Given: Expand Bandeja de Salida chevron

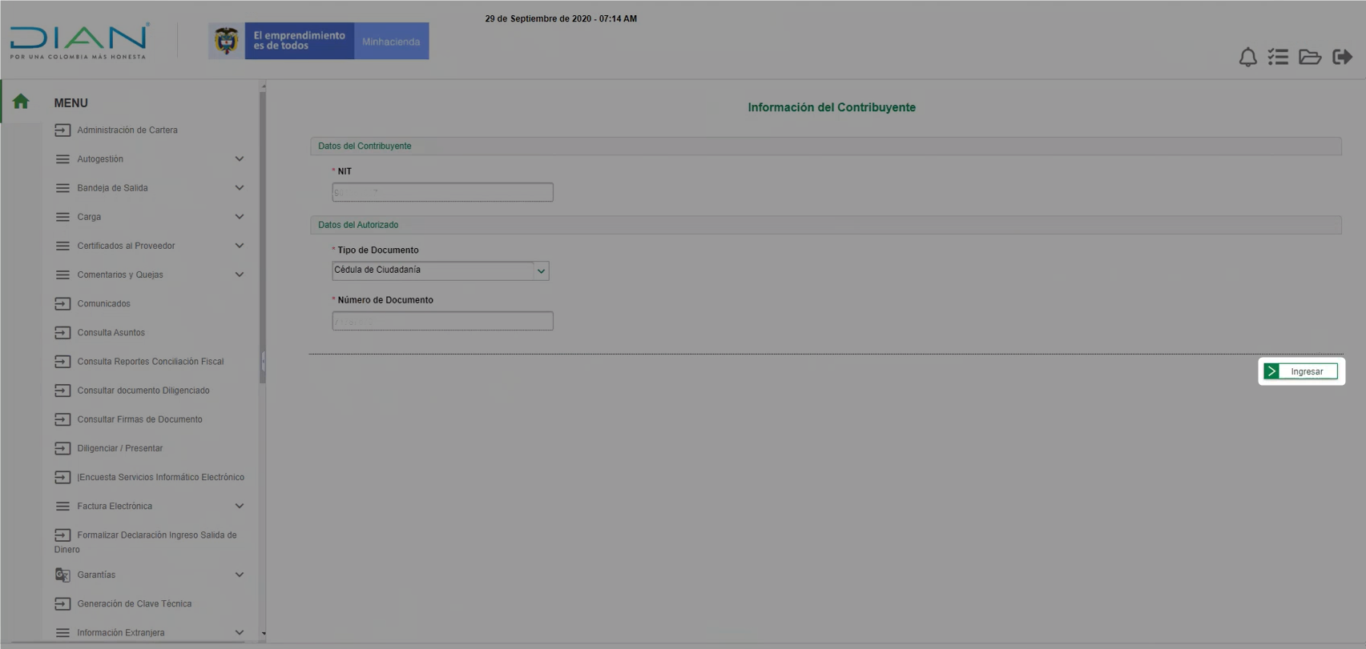Looking at the screenshot, I should 239,188.
